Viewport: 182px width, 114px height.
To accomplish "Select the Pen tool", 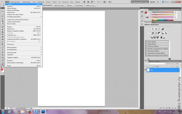I will point(3,47).
